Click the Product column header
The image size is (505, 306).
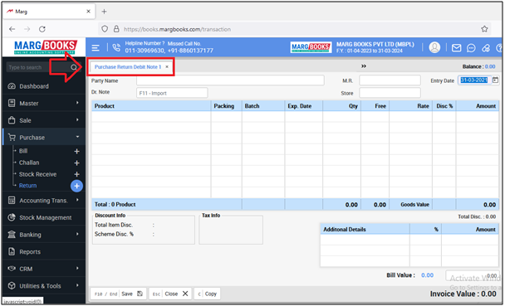tap(151, 106)
